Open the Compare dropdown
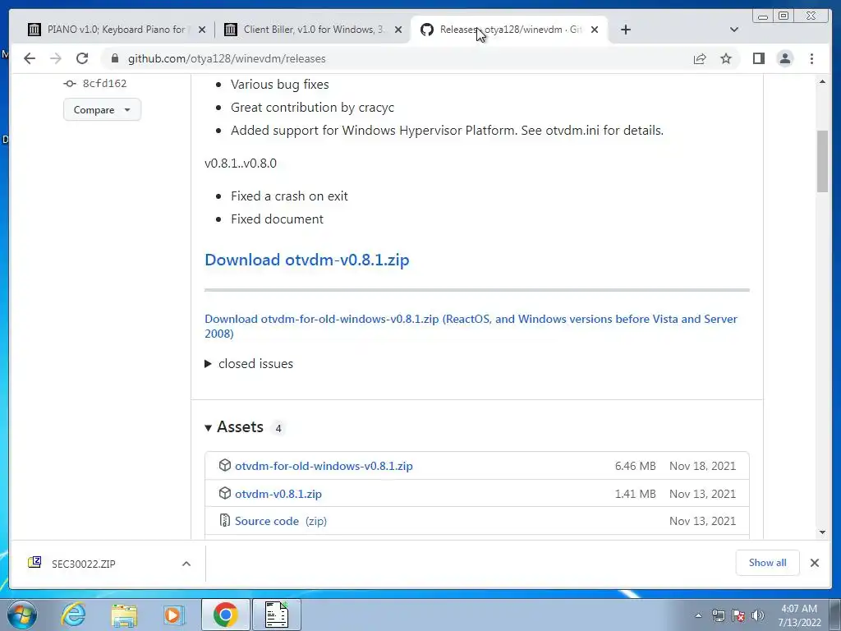Image resolution: width=841 pixels, height=631 pixels. pos(102,109)
